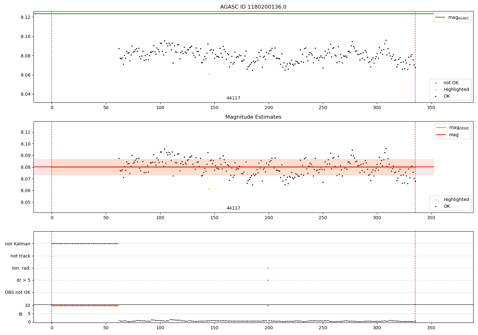Click the 8.07 tick label on middle plot
This screenshot has width=478, height=335.
pyautogui.click(x=25, y=179)
